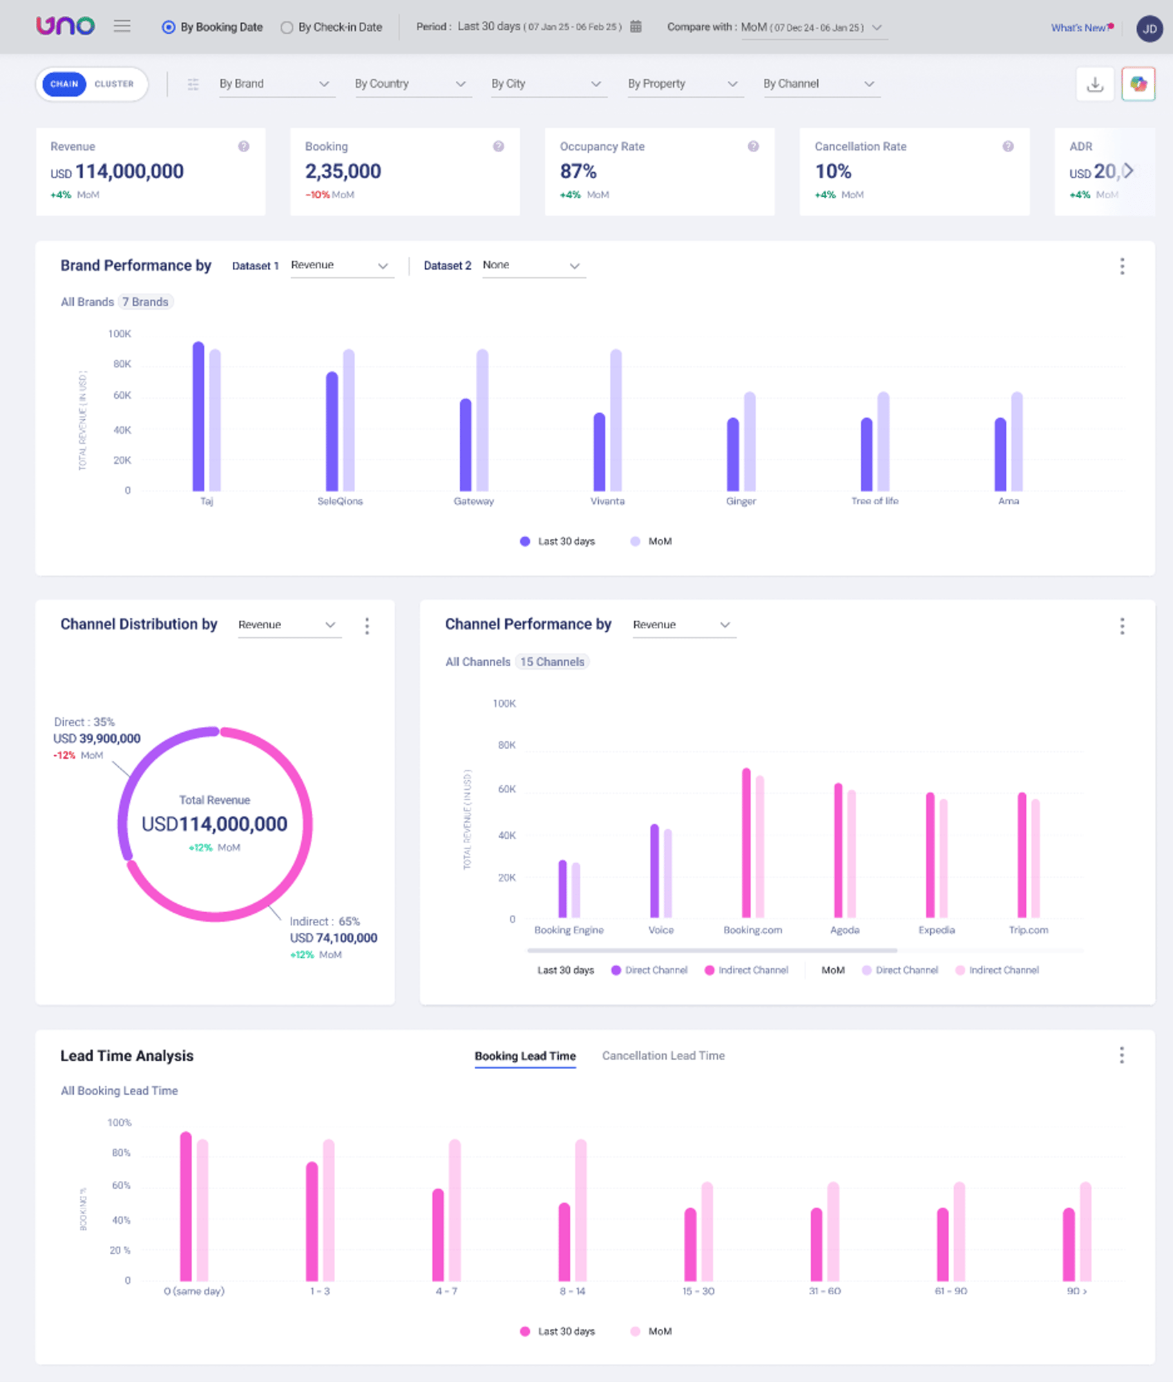The width and height of the screenshot is (1173, 1382).
Task: Select the Booking Lead Time tab
Action: [x=525, y=1056]
